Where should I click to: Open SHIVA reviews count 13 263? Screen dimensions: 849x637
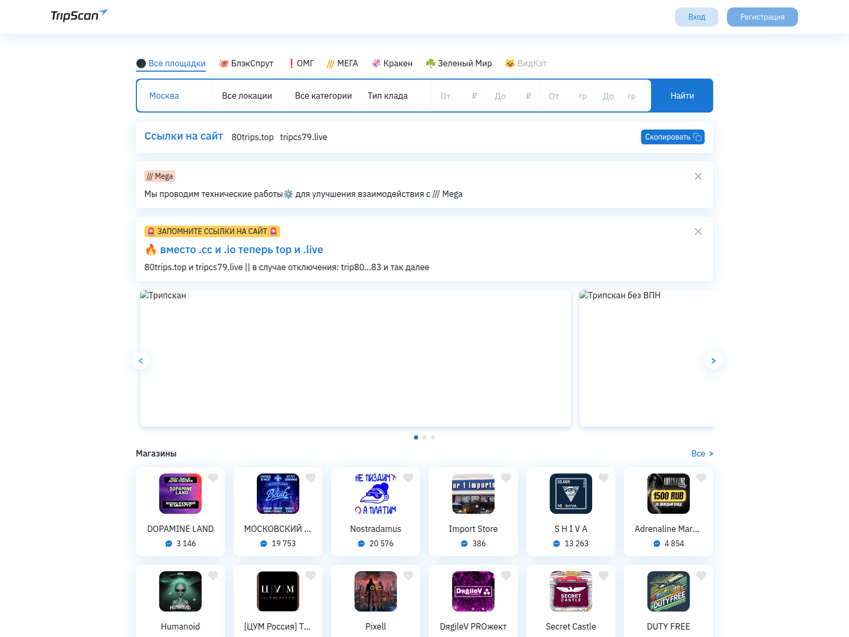tap(571, 544)
